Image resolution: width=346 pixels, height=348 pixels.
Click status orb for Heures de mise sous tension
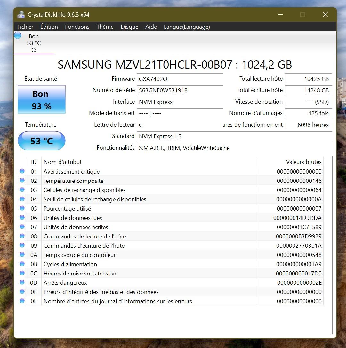(x=22, y=273)
